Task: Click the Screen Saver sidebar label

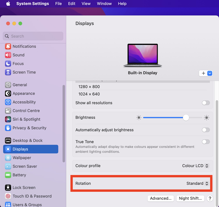Action: tap(25, 166)
